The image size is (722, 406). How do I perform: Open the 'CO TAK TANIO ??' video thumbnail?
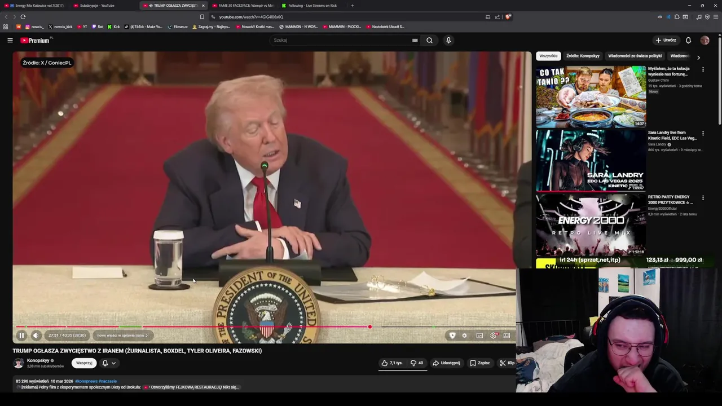pos(591,96)
